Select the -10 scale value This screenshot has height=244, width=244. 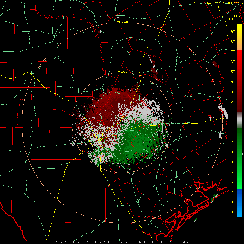[232, 132]
